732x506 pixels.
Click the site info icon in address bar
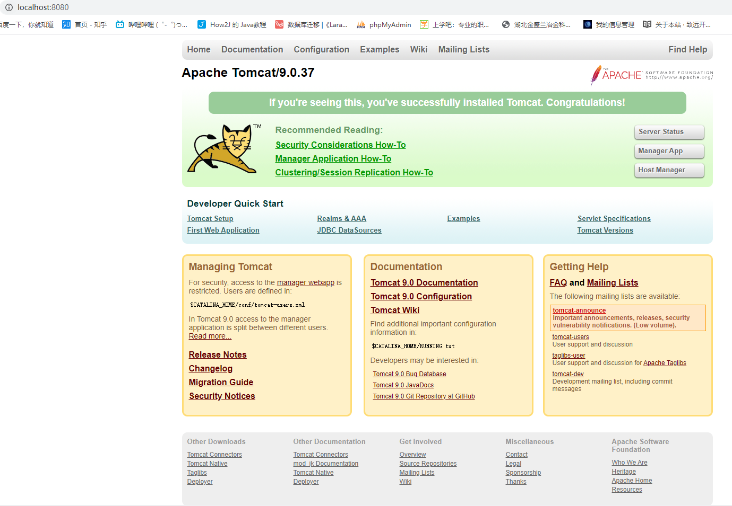pos(8,7)
